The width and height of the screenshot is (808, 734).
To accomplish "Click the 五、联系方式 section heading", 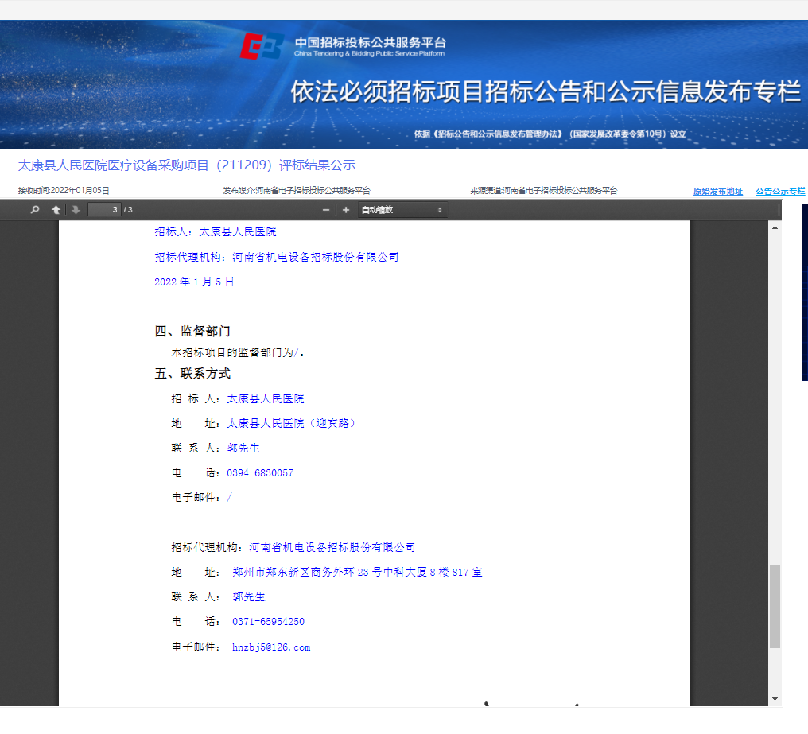I will 192,374.
